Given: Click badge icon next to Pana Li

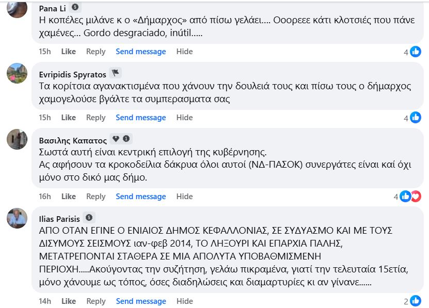Looking at the screenshot, I should (x=75, y=7).
